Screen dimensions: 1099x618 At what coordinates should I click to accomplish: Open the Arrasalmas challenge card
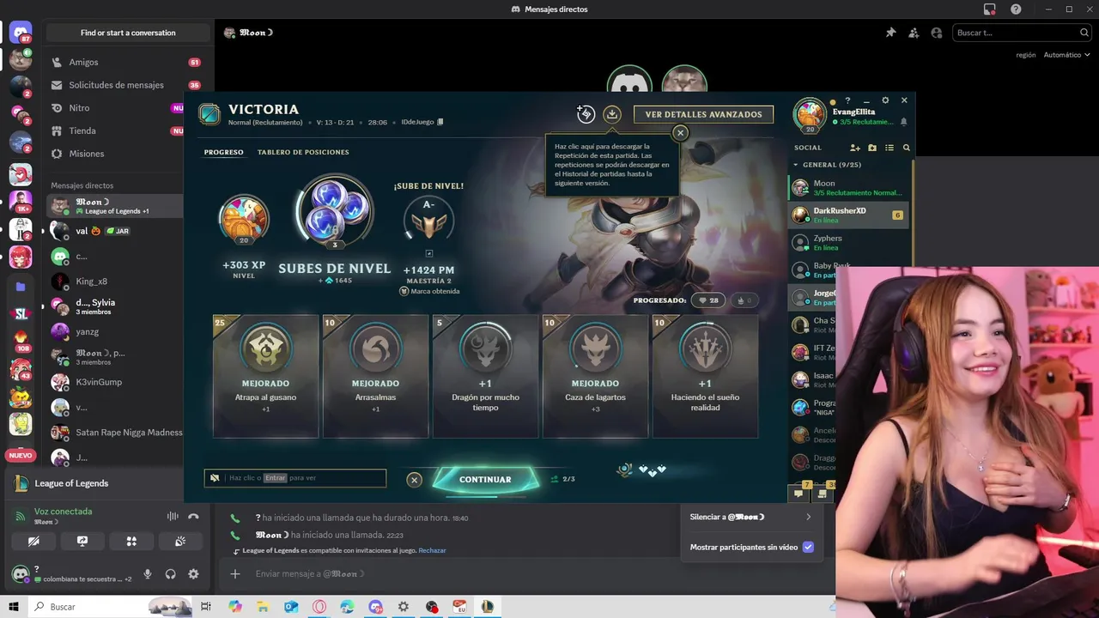click(x=375, y=376)
